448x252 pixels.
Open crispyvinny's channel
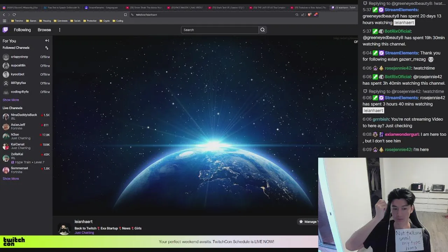click(26, 57)
